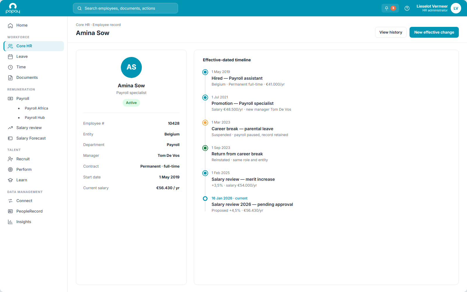Viewport: 467px width, 292px height.
Task: Open Lieselot Vermeer's LV avatar menu
Action: (x=456, y=8)
